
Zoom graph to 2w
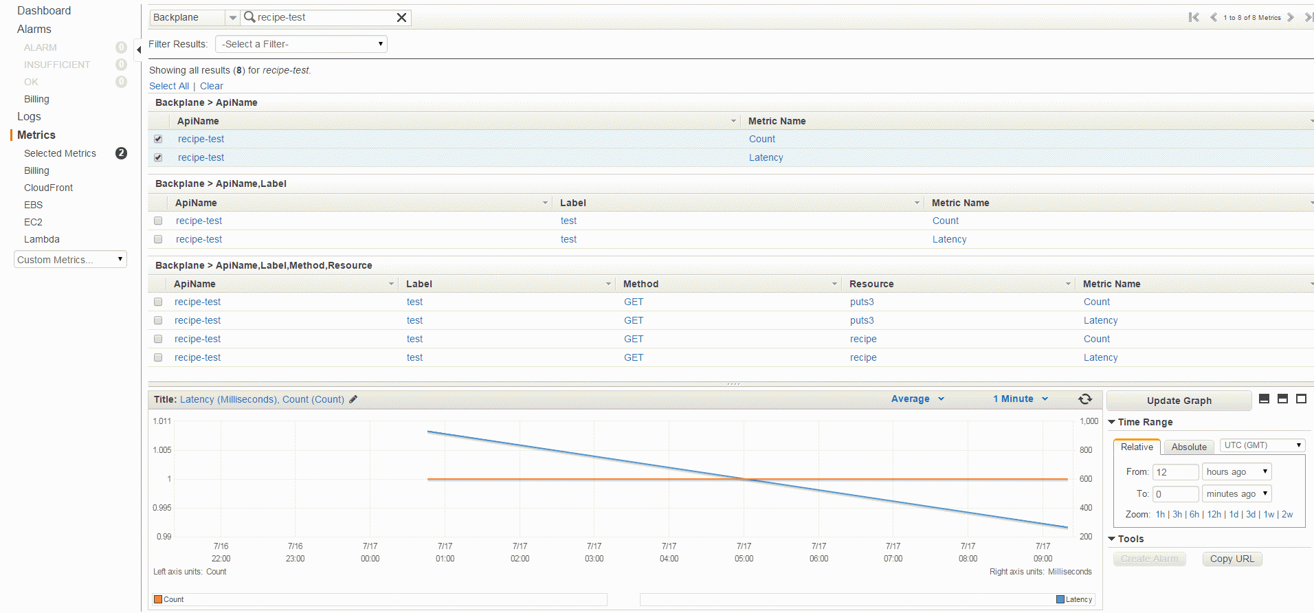point(1287,514)
